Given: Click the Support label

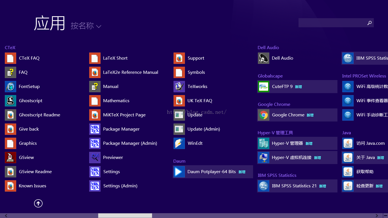Looking at the screenshot, I should (196, 58).
